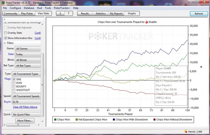
Task: Open the Graphs view
Action: point(132,13)
